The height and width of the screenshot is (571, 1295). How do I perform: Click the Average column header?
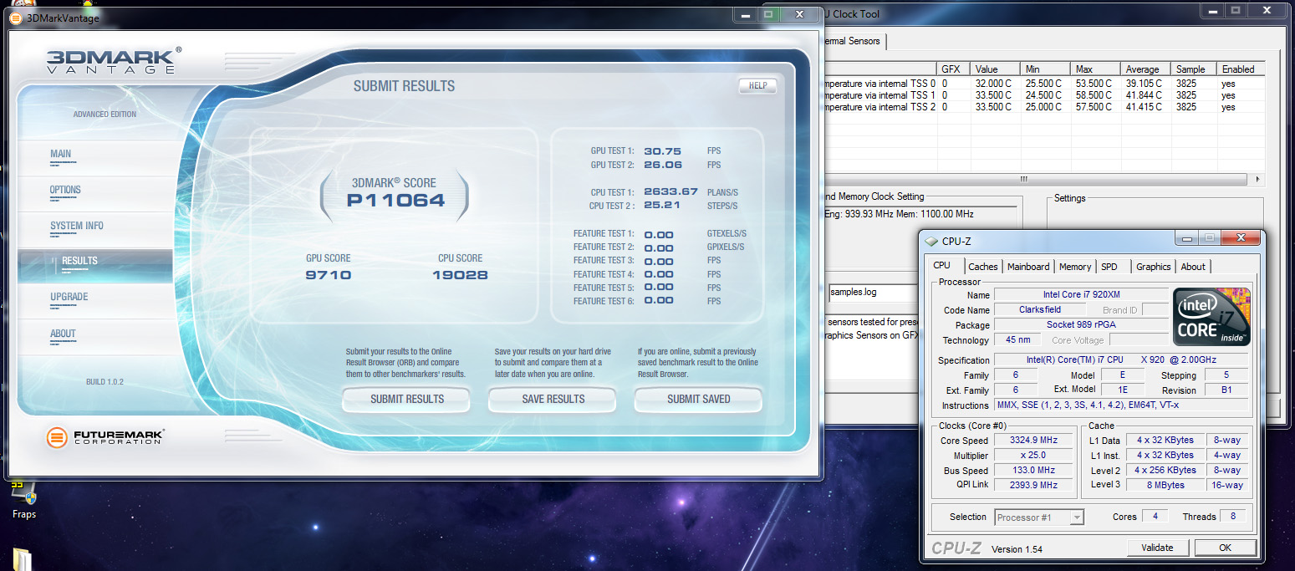(1145, 69)
